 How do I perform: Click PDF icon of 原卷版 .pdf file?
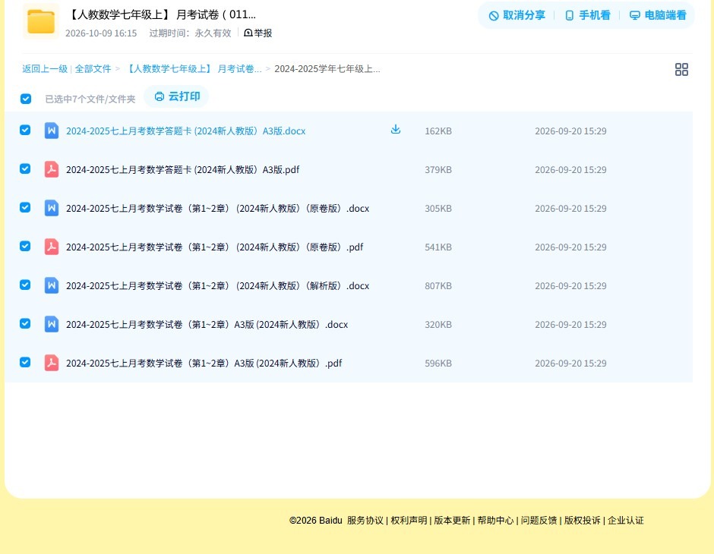point(52,247)
